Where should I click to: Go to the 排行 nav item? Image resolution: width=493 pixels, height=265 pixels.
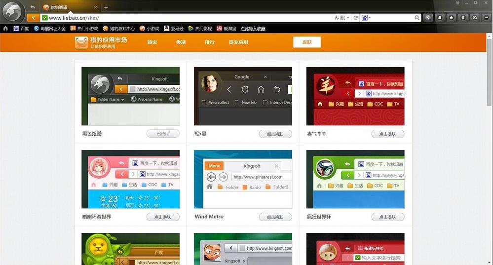click(210, 42)
